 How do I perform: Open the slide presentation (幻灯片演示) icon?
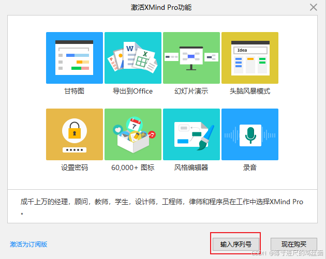(191, 58)
